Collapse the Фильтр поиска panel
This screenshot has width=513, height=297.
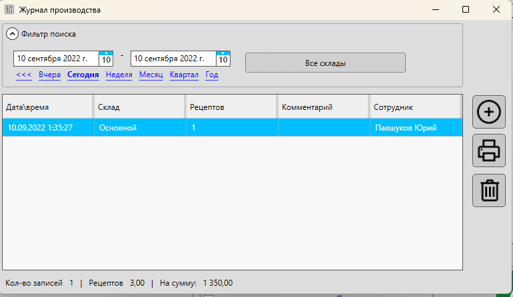point(13,34)
